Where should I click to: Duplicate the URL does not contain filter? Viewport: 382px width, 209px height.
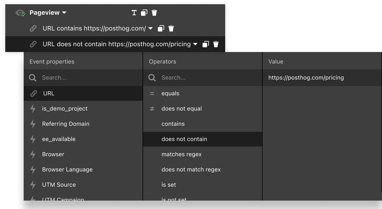[x=206, y=44]
